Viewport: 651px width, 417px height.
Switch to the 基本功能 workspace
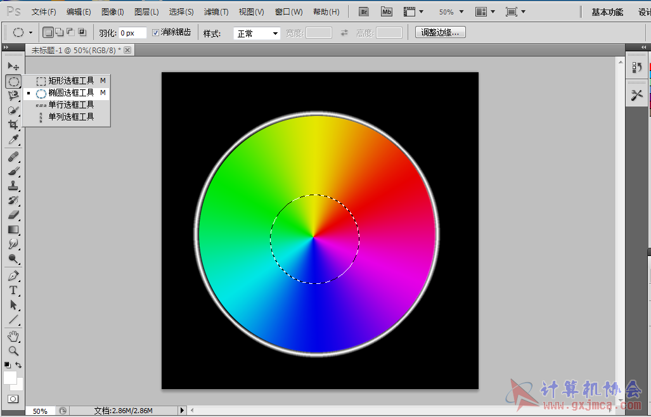click(607, 12)
